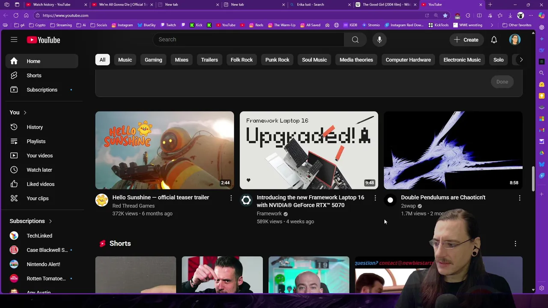The width and height of the screenshot is (548, 308).
Task: Open Watch later in the sidebar
Action: pos(42,170)
